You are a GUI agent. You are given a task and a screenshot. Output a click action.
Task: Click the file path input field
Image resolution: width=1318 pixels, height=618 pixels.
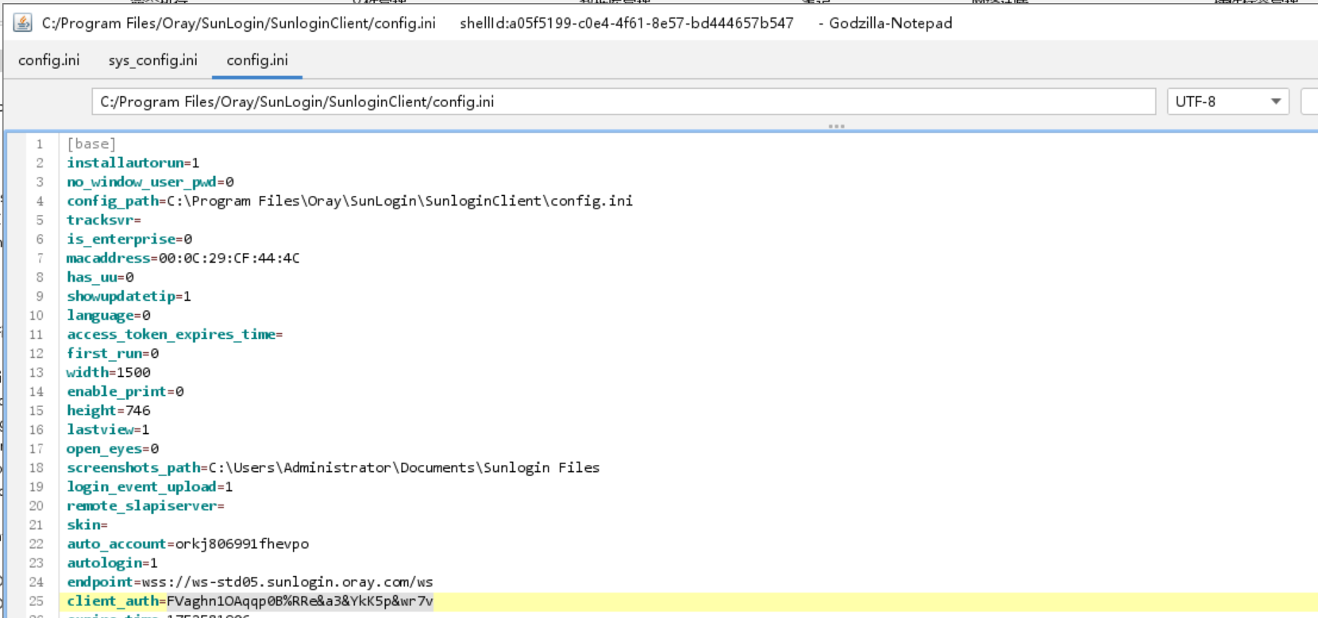coord(622,102)
